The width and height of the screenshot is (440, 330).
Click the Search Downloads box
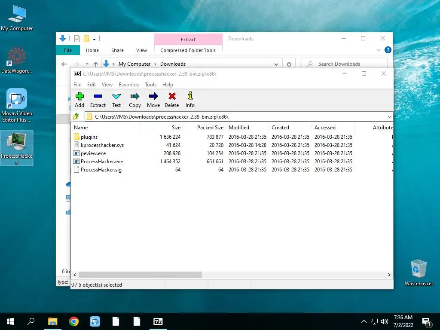point(344,64)
